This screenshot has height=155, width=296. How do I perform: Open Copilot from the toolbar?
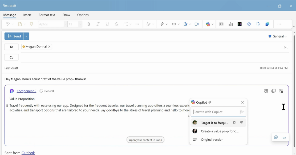click(x=208, y=24)
